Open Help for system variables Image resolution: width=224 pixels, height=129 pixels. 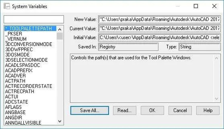pos(208,110)
